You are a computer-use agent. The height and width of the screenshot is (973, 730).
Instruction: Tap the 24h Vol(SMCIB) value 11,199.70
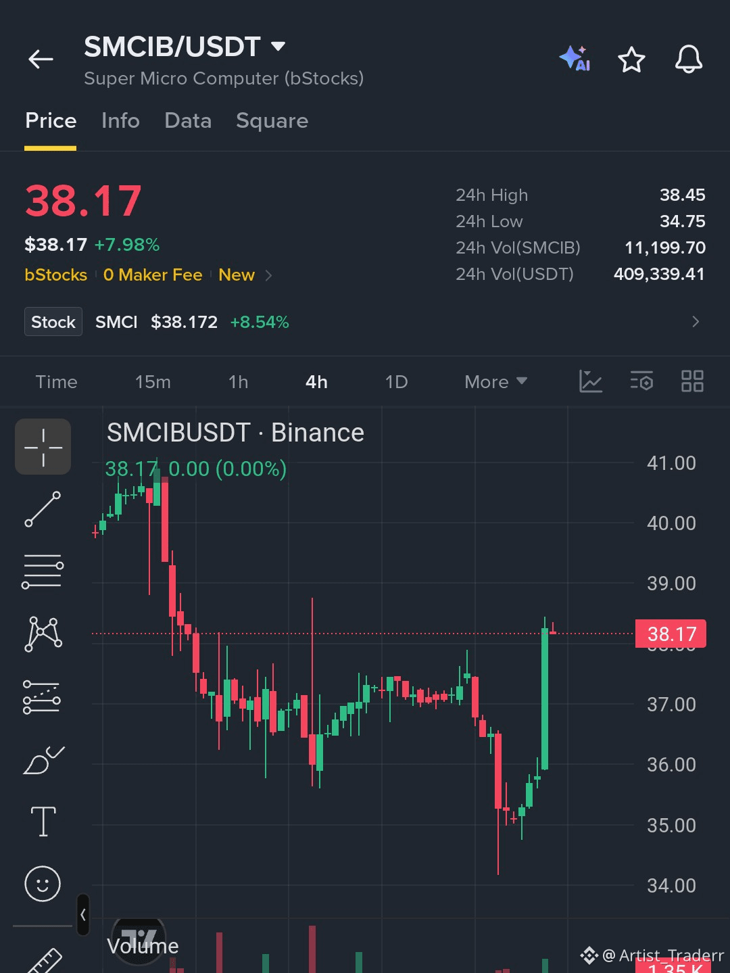click(x=665, y=248)
